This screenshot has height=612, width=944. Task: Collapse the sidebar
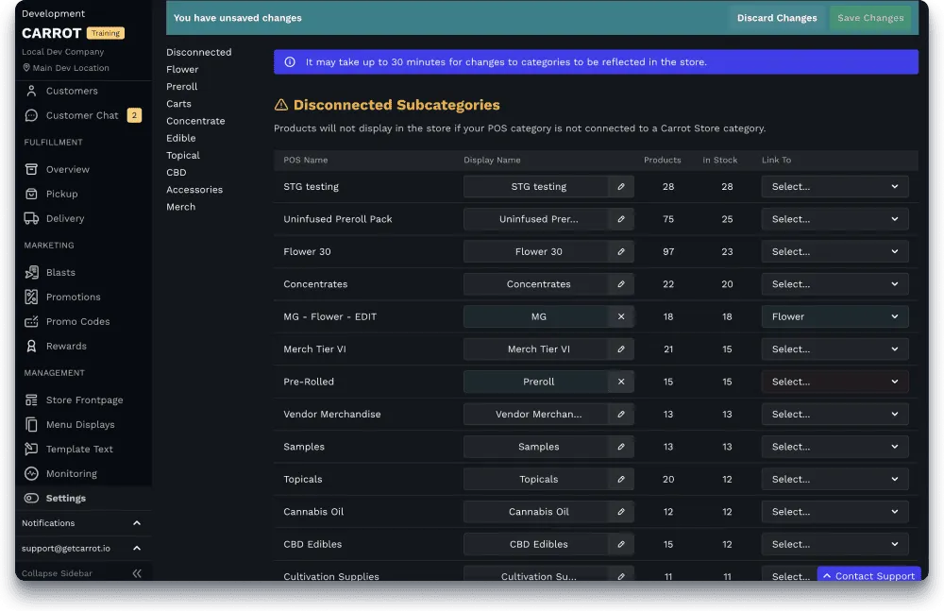(x=82, y=573)
